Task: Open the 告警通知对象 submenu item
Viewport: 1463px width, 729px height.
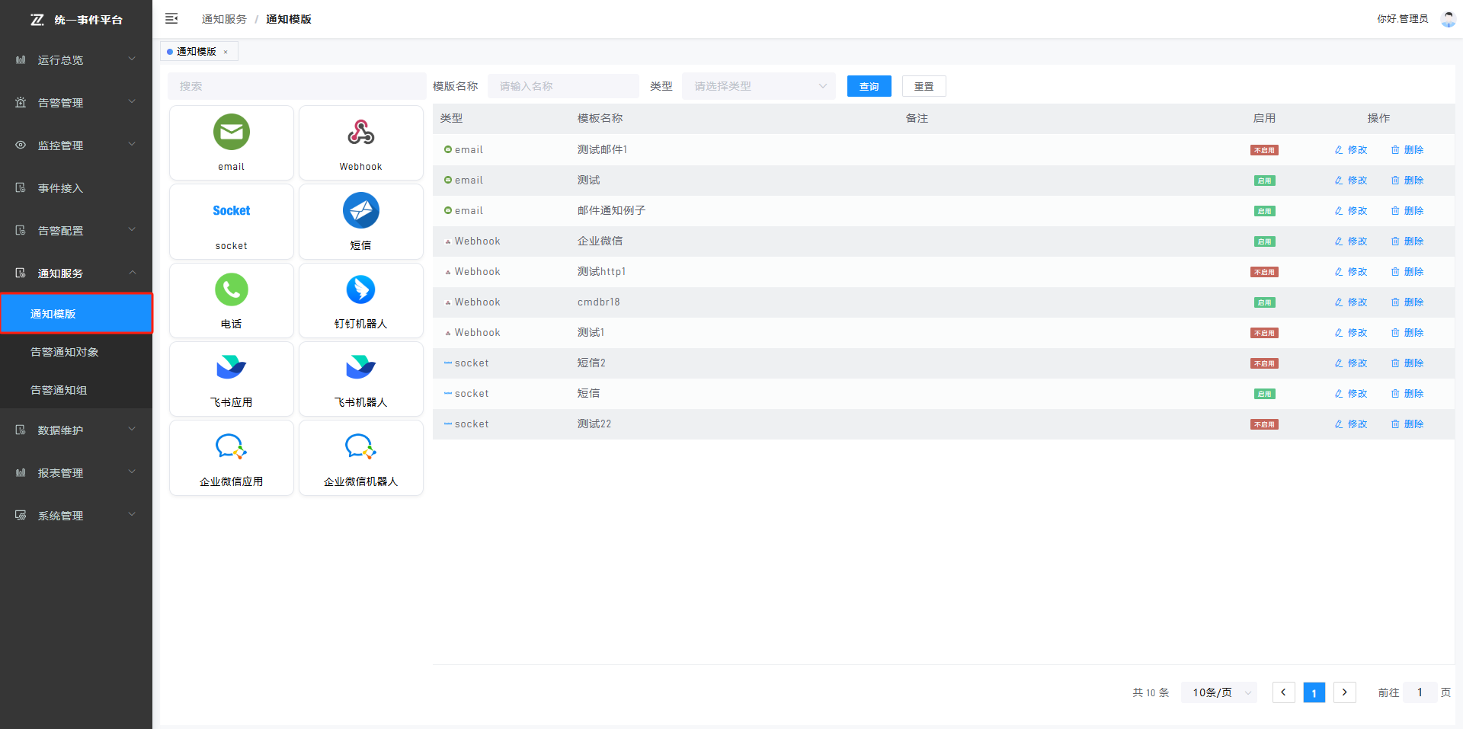Action: click(x=76, y=352)
